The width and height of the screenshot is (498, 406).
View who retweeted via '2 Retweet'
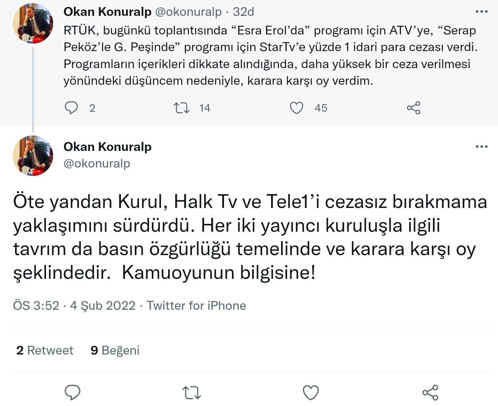44,350
